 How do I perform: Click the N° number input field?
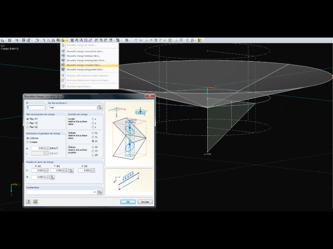(x=35, y=107)
